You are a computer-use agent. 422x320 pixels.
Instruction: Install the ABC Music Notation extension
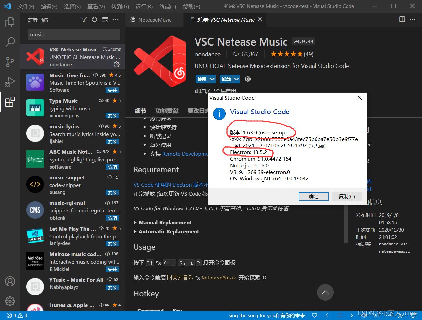112,167
